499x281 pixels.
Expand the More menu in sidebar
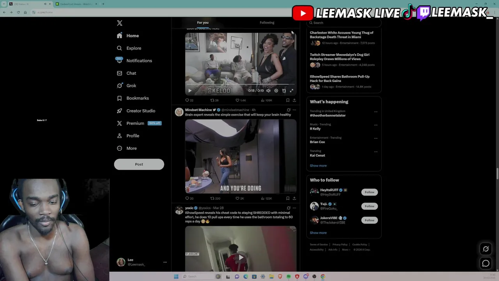coord(127,148)
